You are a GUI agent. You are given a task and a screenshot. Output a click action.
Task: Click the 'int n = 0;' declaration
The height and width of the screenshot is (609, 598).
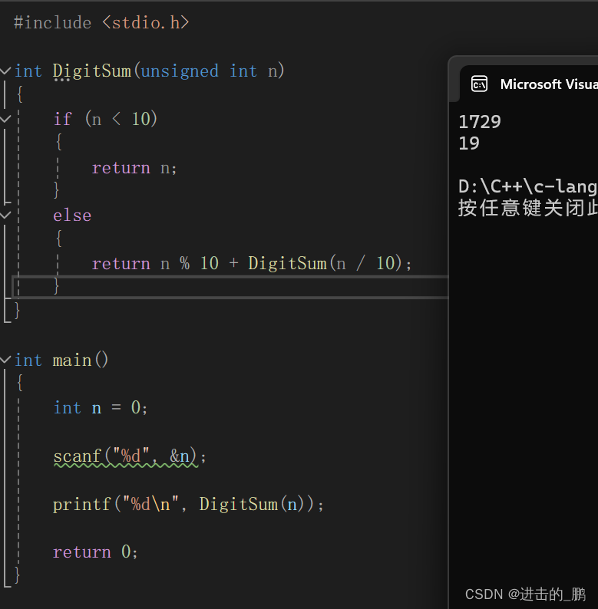point(101,408)
